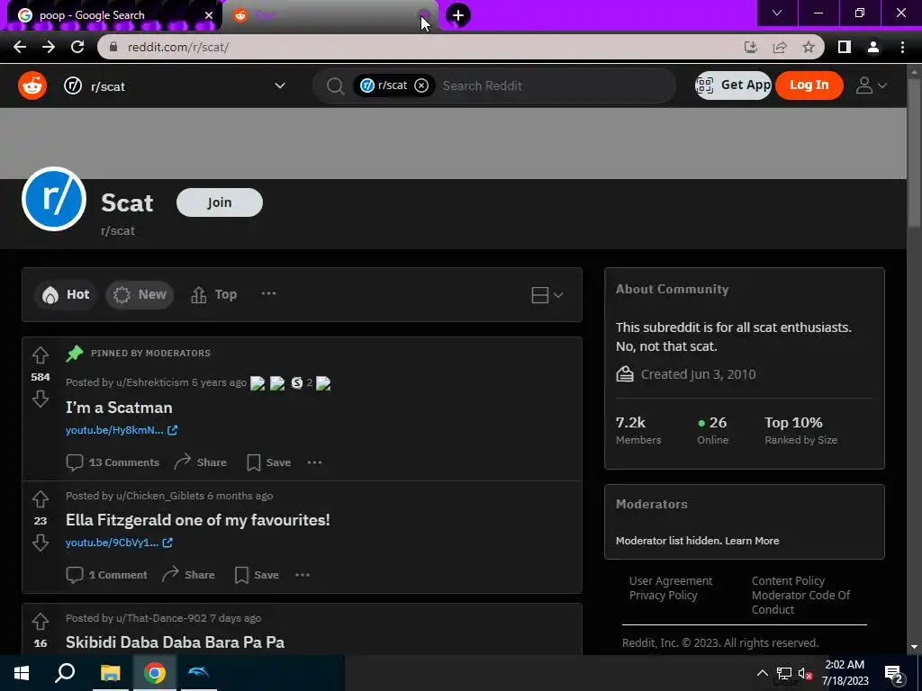922x691 pixels.
Task: Open the post layout view dropdown
Action: (x=547, y=294)
